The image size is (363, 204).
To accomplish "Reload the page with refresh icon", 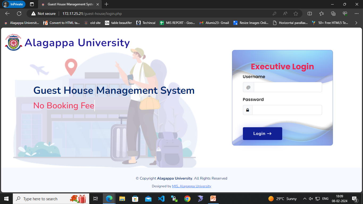I will (x=19, y=14).
